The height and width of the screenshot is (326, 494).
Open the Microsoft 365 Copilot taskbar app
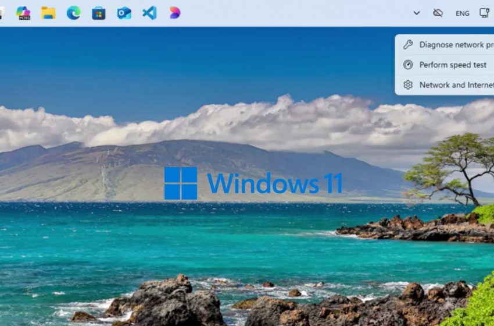[x=23, y=13]
